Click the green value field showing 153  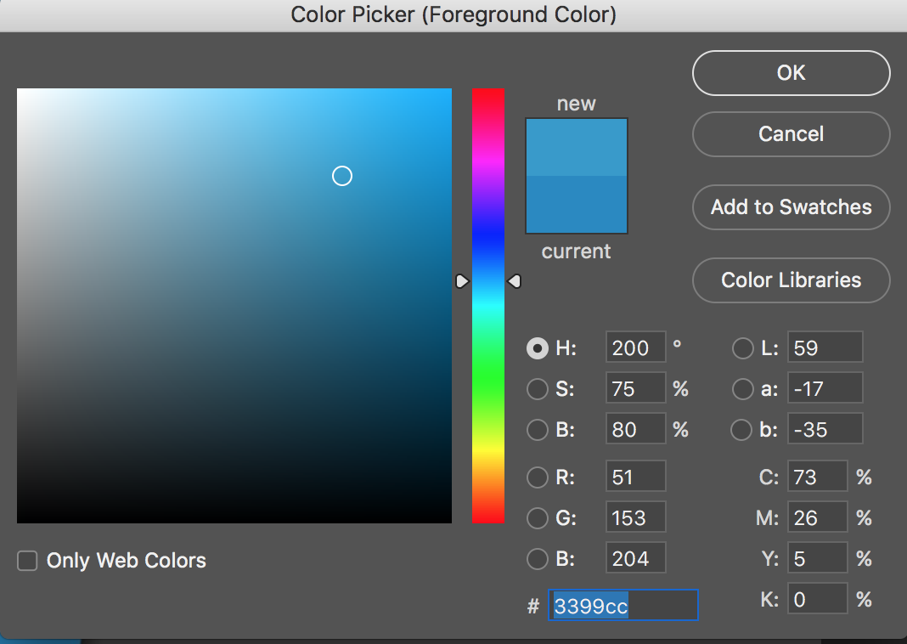point(635,518)
